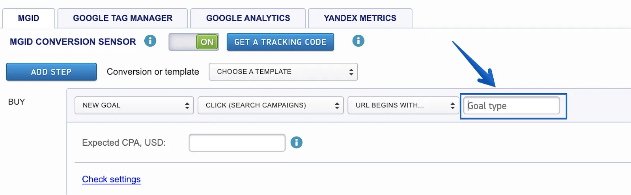631x195 pixels.
Task: Open the New Goal dropdown
Action: pyautogui.click(x=134, y=105)
